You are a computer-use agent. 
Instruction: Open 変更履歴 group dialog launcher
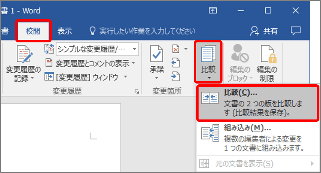click(x=137, y=91)
